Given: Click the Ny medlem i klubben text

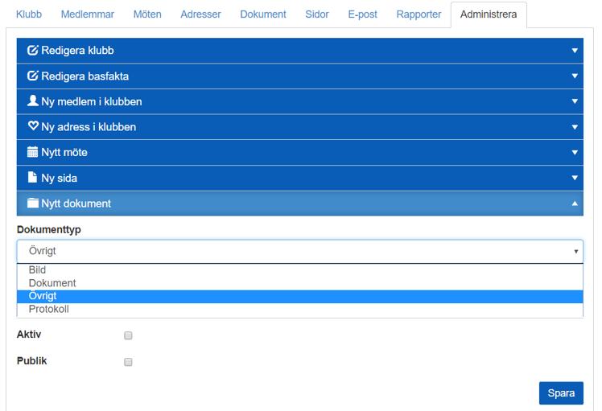Looking at the screenshot, I should pyautogui.click(x=92, y=101).
